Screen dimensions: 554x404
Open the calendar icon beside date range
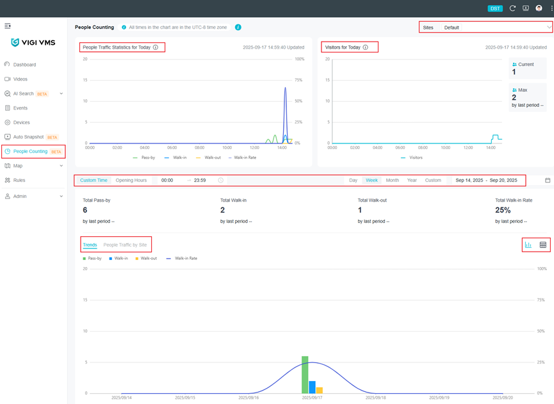(x=548, y=180)
